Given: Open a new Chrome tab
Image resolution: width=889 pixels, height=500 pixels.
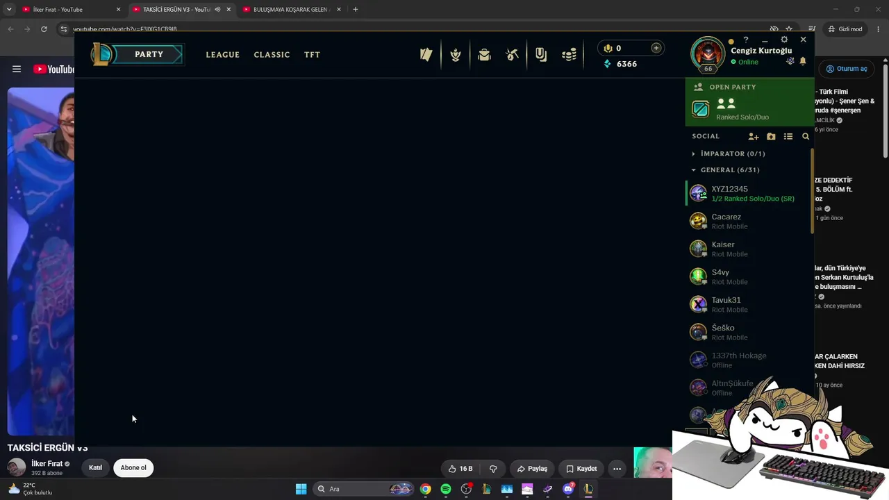Looking at the screenshot, I should click(x=356, y=10).
